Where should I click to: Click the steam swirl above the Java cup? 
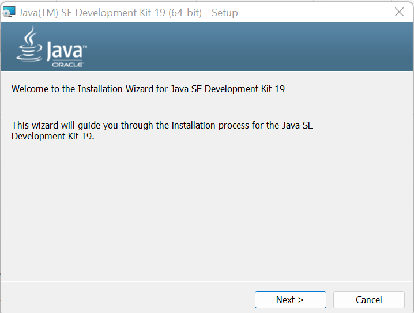[31, 35]
